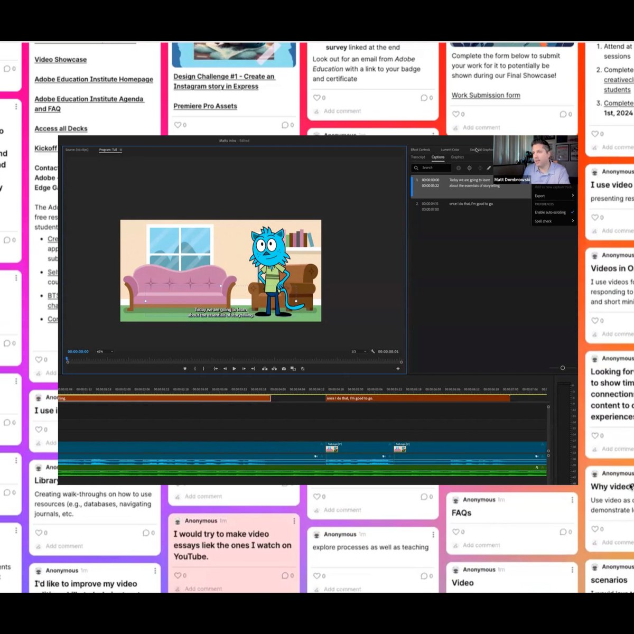Click the pencil edit icon in Captions
This screenshot has width=634, height=634.
click(489, 168)
